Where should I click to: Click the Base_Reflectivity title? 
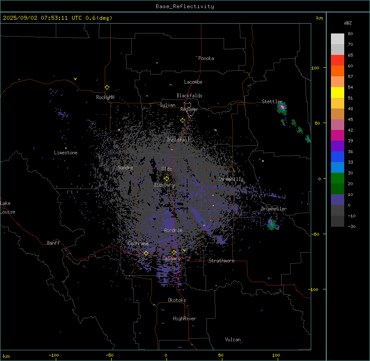click(x=185, y=6)
